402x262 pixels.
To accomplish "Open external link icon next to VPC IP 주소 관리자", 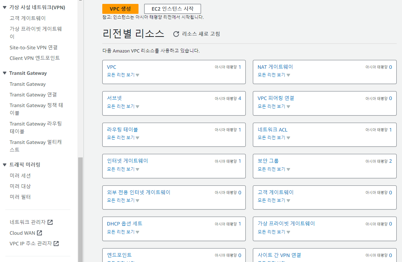I will pyautogui.click(x=56, y=243).
